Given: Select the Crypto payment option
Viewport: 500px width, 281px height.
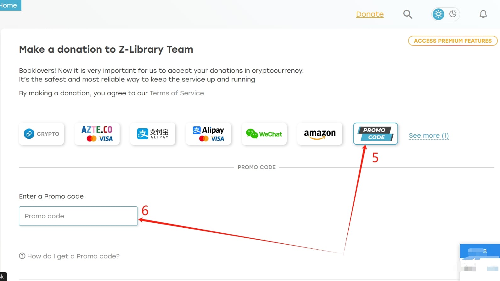Looking at the screenshot, I should click(41, 134).
